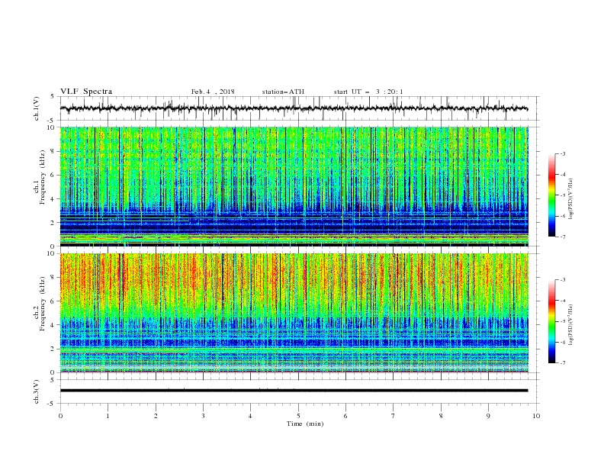Click the ch.3 flat voltage trace
The height and width of the screenshot is (467, 604).
[x=294, y=391]
